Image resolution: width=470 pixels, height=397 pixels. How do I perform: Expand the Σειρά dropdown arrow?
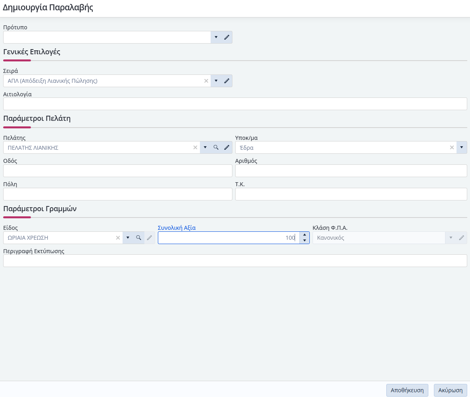click(216, 81)
